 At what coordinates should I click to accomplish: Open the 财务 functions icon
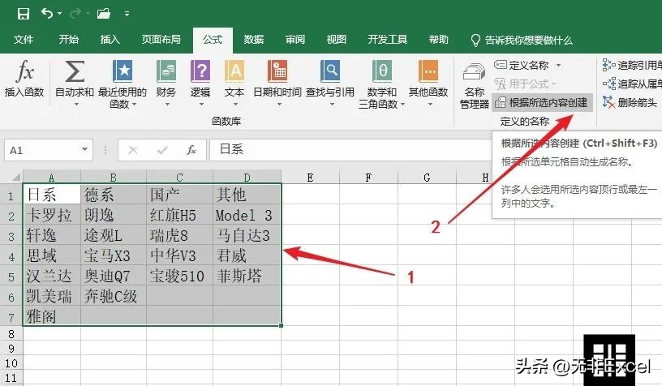pos(166,71)
